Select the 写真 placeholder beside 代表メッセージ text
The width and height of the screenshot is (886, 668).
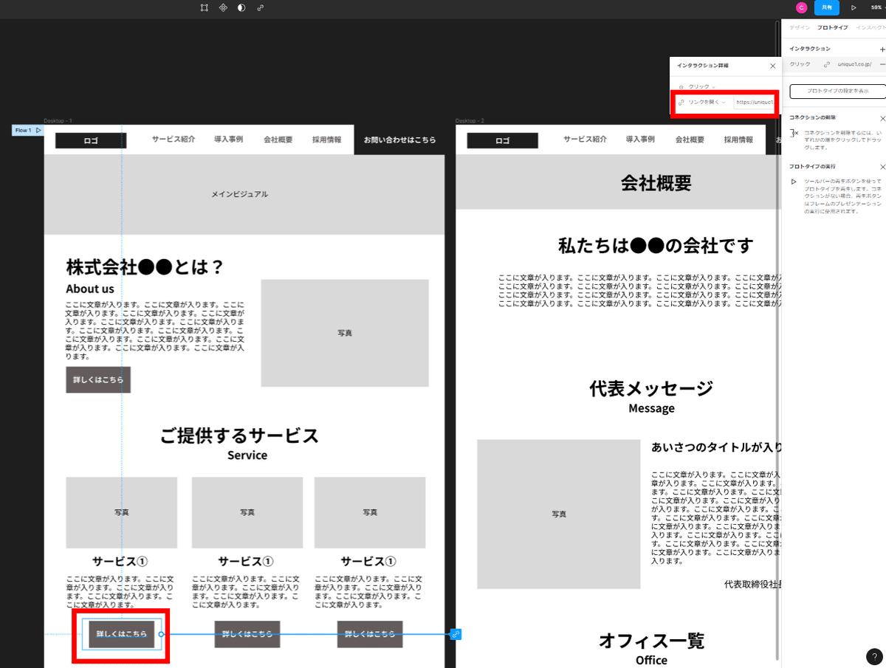(x=558, y=514)
